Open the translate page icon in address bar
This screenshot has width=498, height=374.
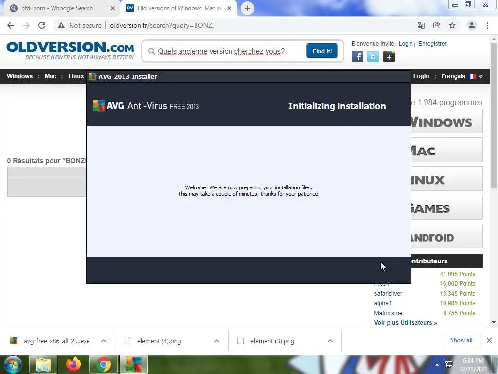421,25
